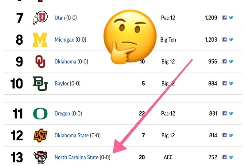Share Utah ranking on Facebook

(x=224, y=18)
